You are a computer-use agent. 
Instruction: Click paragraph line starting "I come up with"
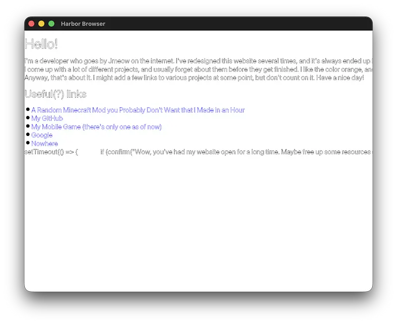(198, 69)
